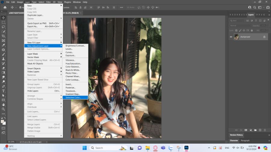Choose Brightness/Contrast adjustment layer
This screenshot has width=271, height=152.
(x=75, y=46)
